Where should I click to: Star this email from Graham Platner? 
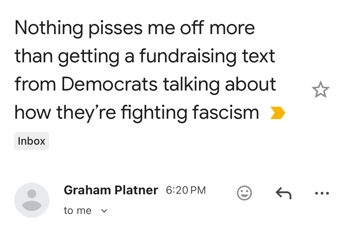coord(321,90)
